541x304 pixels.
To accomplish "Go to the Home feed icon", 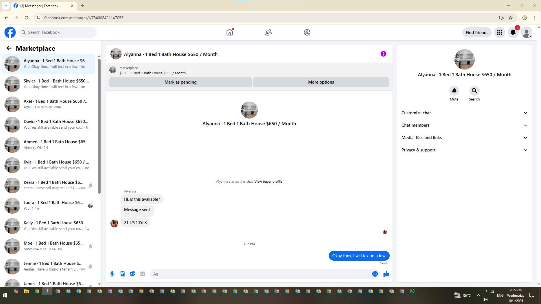I will coord(230,32).
